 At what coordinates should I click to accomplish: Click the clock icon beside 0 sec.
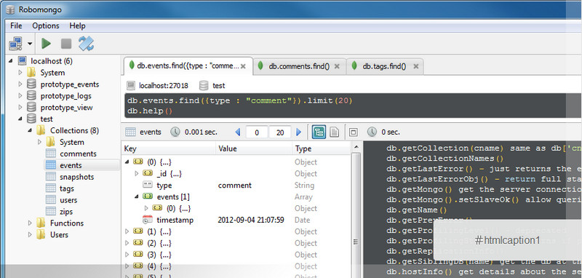pyautogui.click(x=372, y=132)
